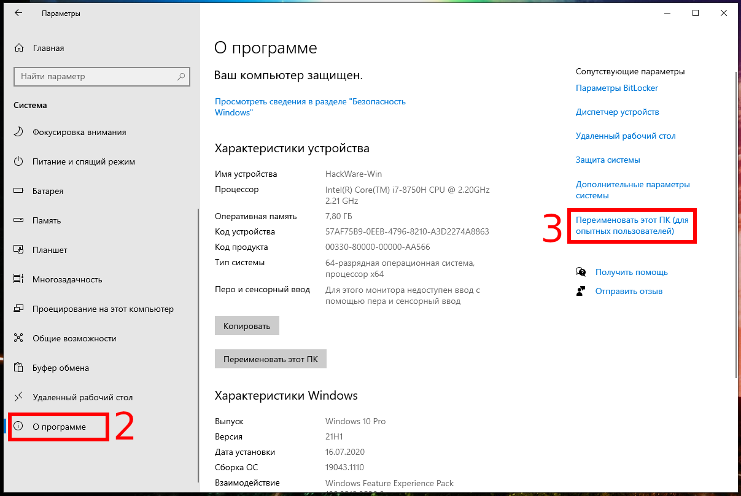Click the Питание и спящий режим power icon
Image resolution: width=741 pixels, height=496 pixels.
(19, 161)
